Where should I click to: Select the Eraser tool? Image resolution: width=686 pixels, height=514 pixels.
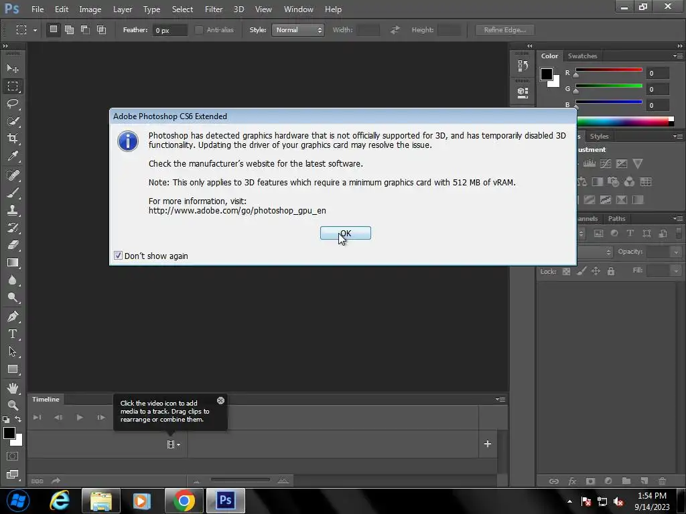point(13,245)
